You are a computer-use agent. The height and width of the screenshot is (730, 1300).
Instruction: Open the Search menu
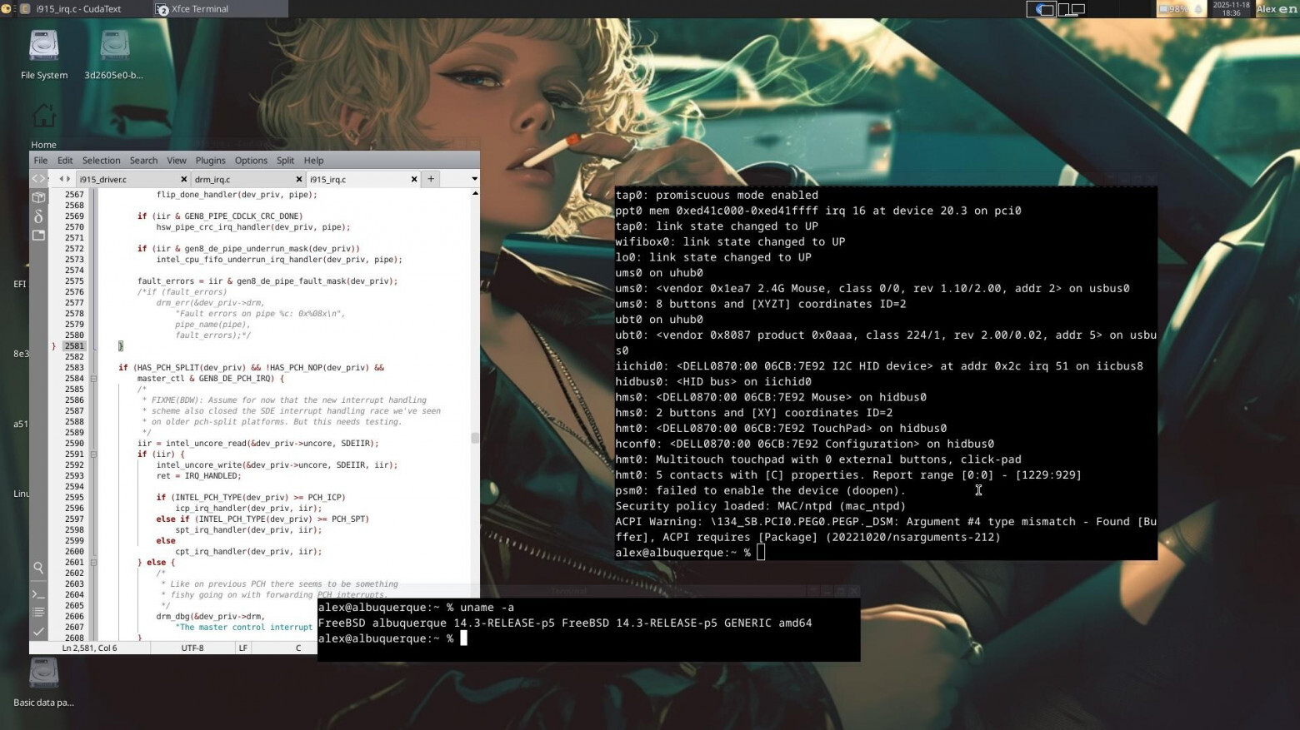(143, 161)
